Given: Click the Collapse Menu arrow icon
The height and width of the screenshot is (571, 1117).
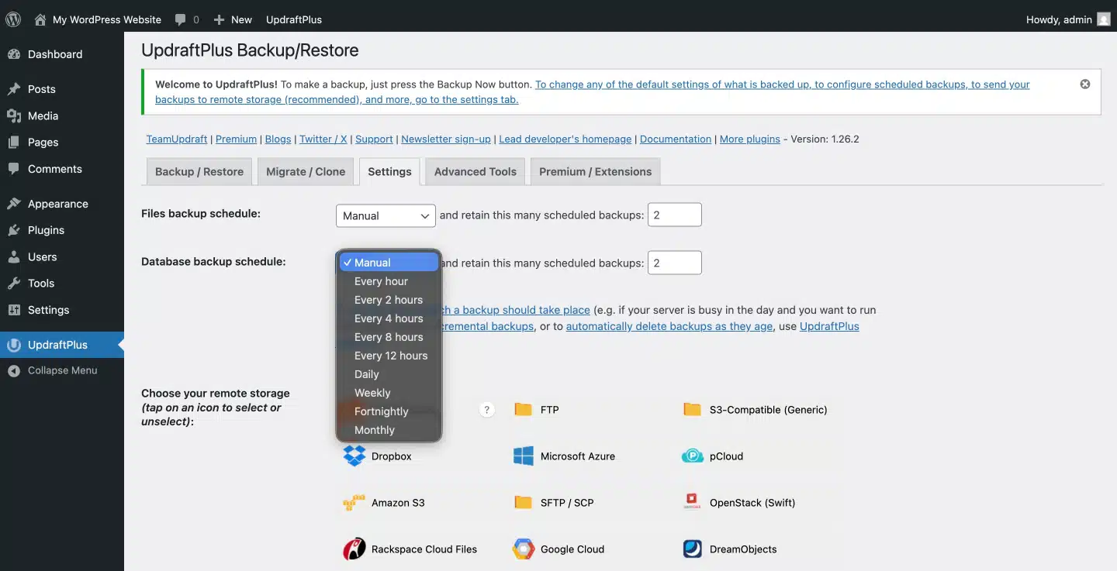Looking at the screenshot, I should click(x=14, y=371).
